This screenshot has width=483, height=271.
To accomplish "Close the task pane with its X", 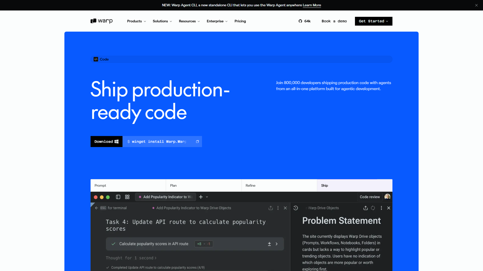I will click(x=285, y=208).
